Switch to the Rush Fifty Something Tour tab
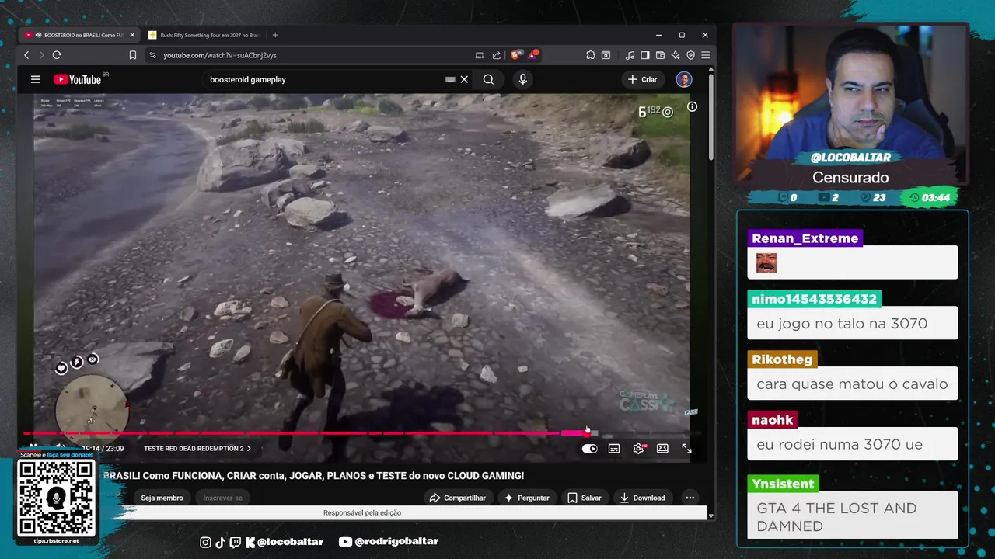 (204, 35)
